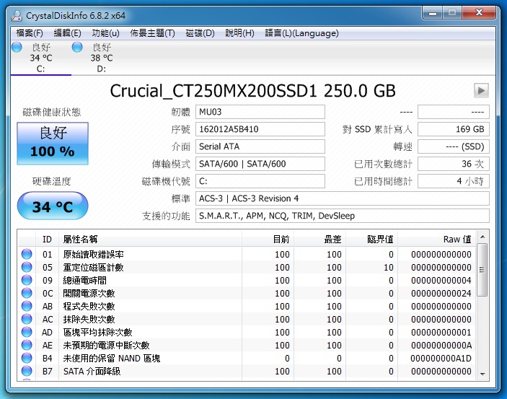Click the 34 °C temperature button

click(53, 206)
